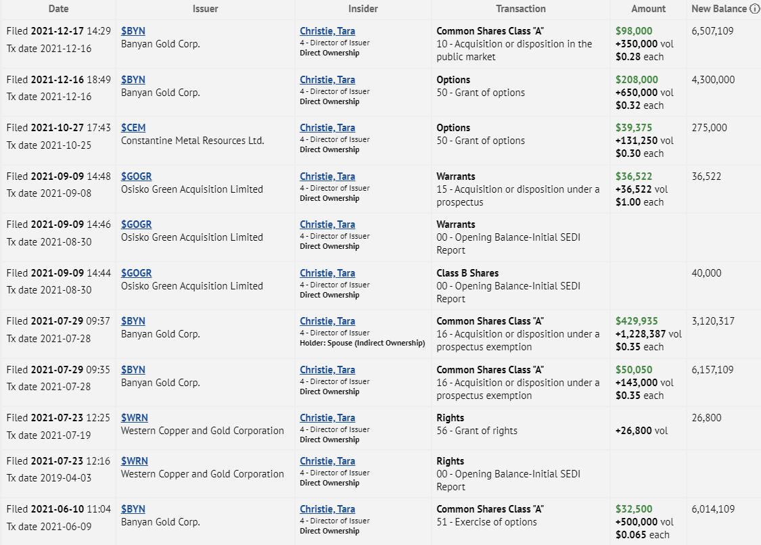761x545 pixels.
Task: Click the Issuer column header
Action: [x=205, y=9]
